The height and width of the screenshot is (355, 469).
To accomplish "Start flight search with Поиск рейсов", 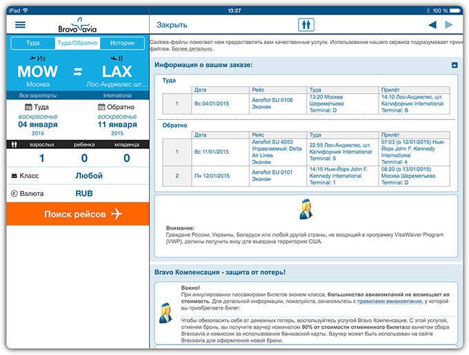I will pos(78,214).
